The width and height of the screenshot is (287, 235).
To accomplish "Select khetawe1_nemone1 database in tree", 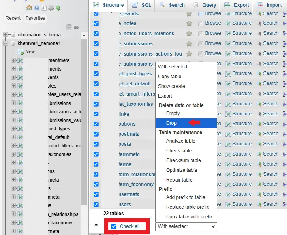I will tap(39, 43).
